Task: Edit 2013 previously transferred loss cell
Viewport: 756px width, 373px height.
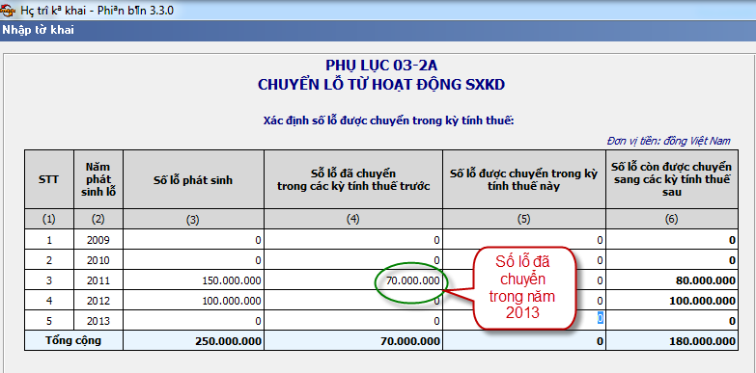Action: point(353,321)
